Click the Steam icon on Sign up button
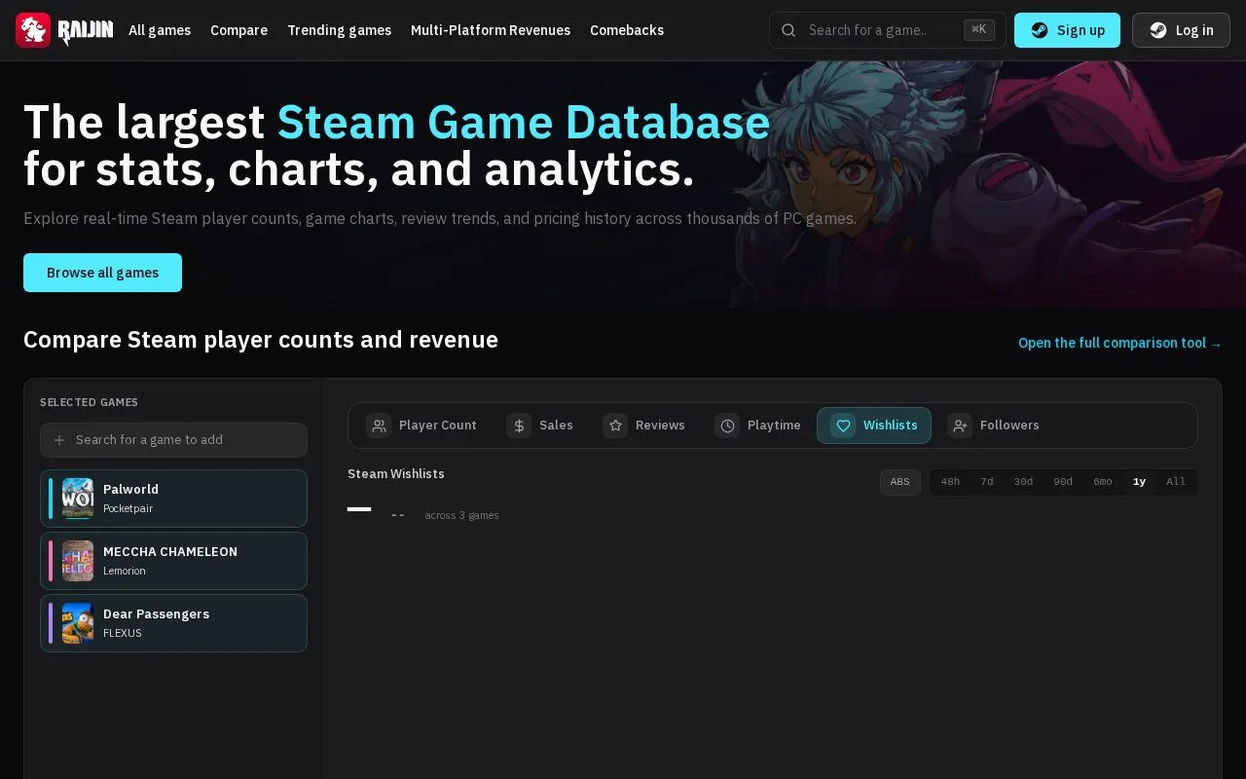 coord(1040,30)
